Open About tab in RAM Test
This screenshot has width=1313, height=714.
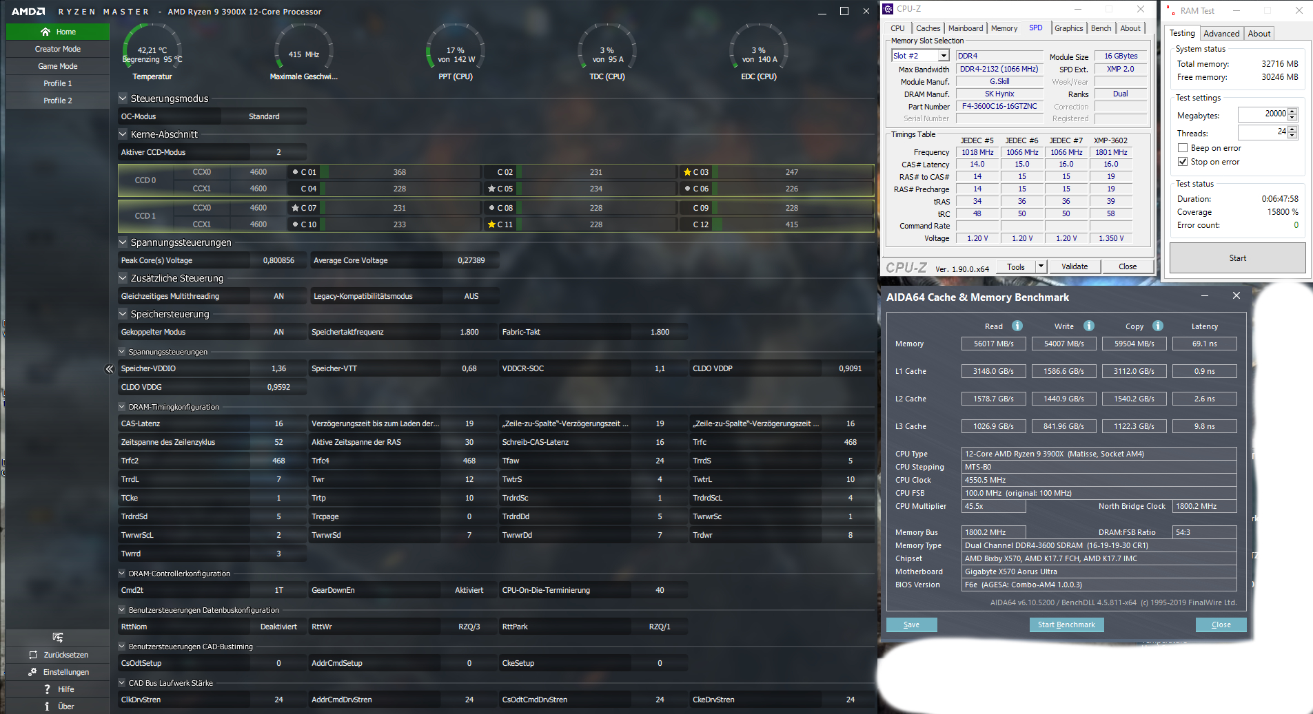point(1259,34)
